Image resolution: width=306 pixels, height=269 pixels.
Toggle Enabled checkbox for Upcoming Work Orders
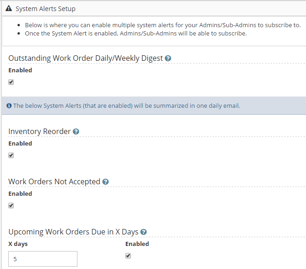(x=128, y=256)
